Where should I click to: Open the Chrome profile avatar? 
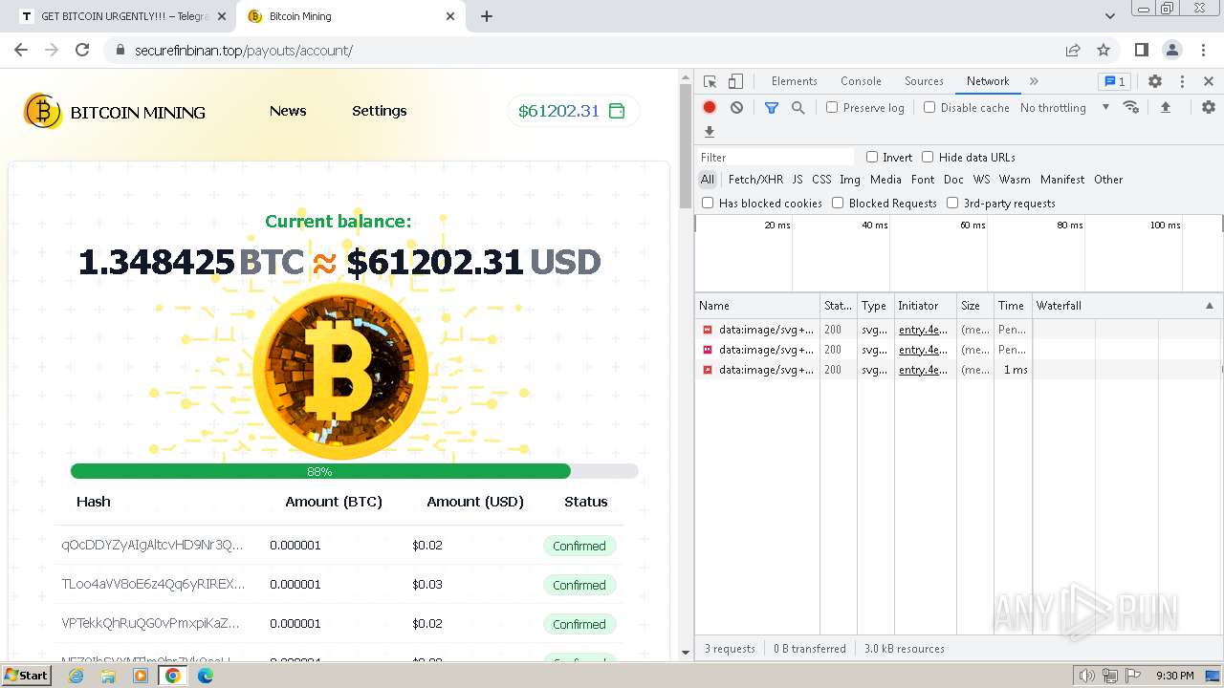pyautogui.click(x=1171, y=50)
